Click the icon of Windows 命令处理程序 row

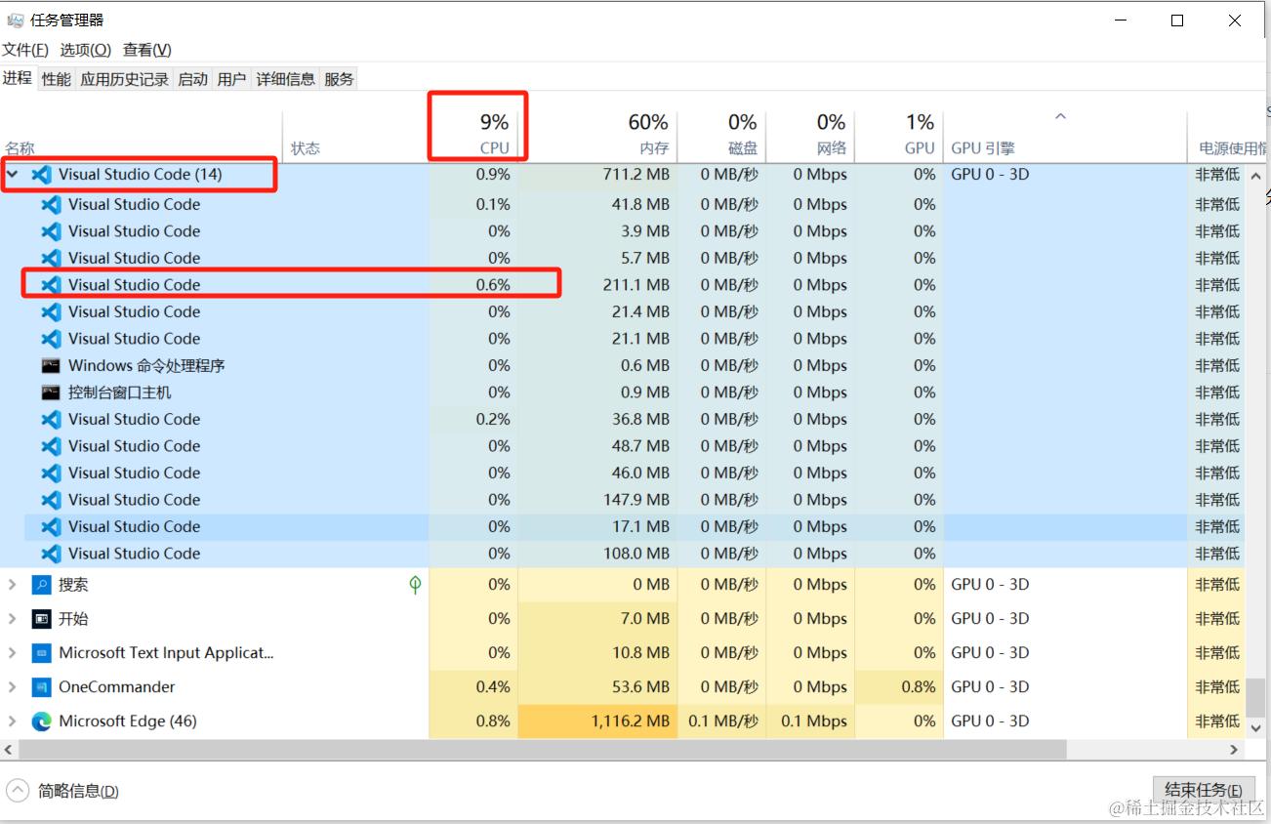click(51, 365)
